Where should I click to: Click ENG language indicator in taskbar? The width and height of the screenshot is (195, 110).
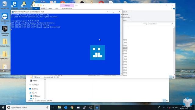click(x=177, y=107)
